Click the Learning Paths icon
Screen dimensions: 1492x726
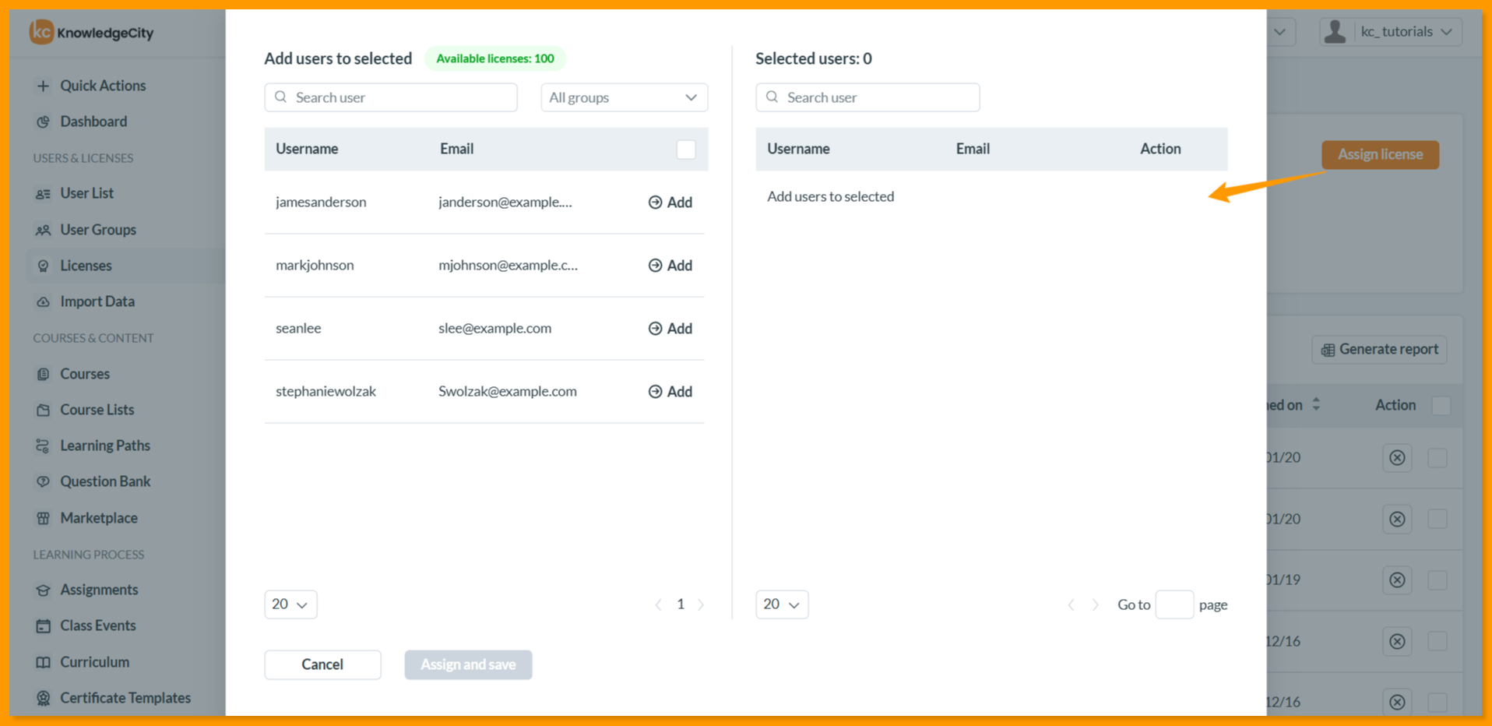coord(43,446)
